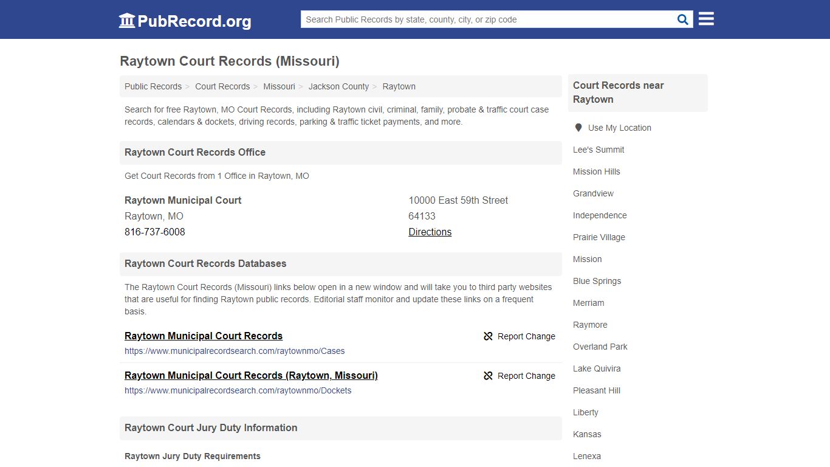Click the broken-link icon beside Raytown Municipal Court Records

(x=488, y=336)
